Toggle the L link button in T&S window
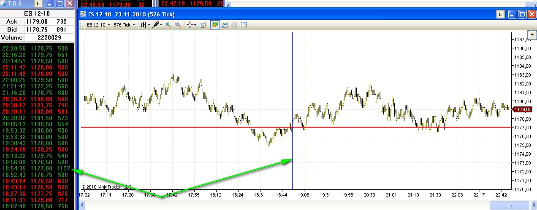The height and width of the screenshot is (210, 537). (x=38, y=3)
